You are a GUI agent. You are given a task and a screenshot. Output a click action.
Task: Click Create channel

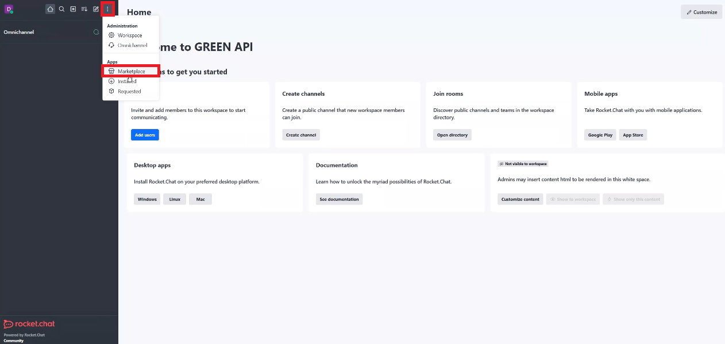click(300, 135)
